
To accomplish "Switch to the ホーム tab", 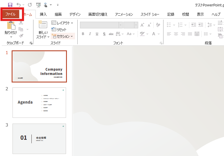I will click(x=28, y=14).
